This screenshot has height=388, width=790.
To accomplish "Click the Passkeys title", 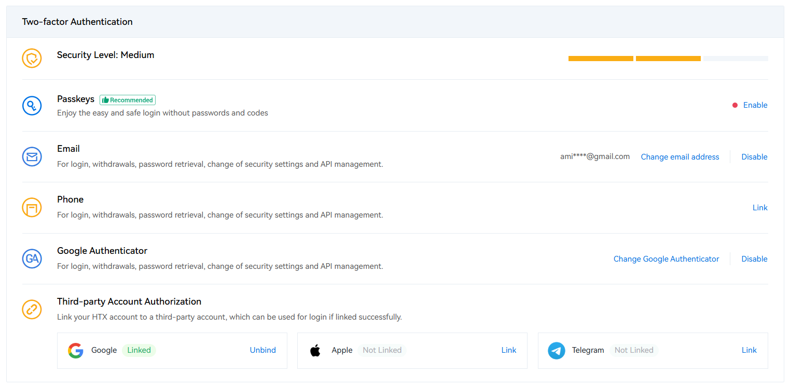I will click(x=76, y=99).
